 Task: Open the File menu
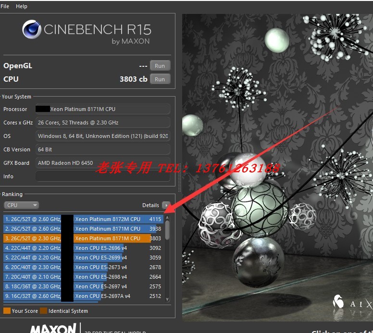(5, 6)
